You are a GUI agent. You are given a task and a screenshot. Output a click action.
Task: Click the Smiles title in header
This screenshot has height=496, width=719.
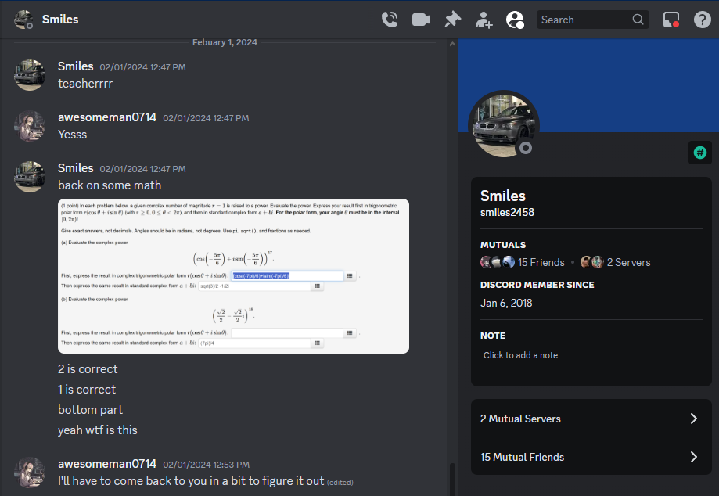click(60, 20)
